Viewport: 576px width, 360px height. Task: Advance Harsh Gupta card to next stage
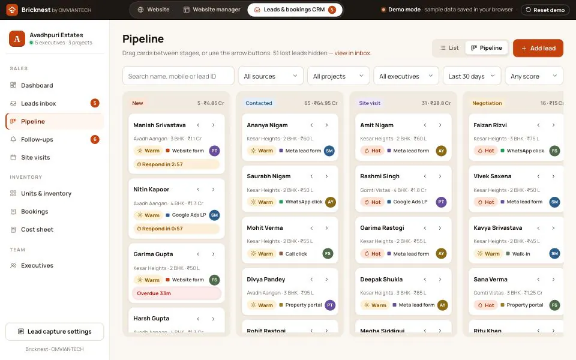214,319
